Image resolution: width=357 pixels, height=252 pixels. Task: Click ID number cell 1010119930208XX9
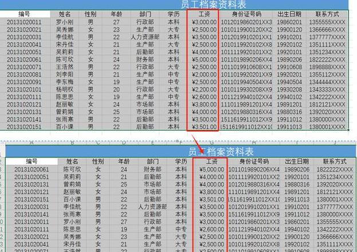click(x=246, y=89)
